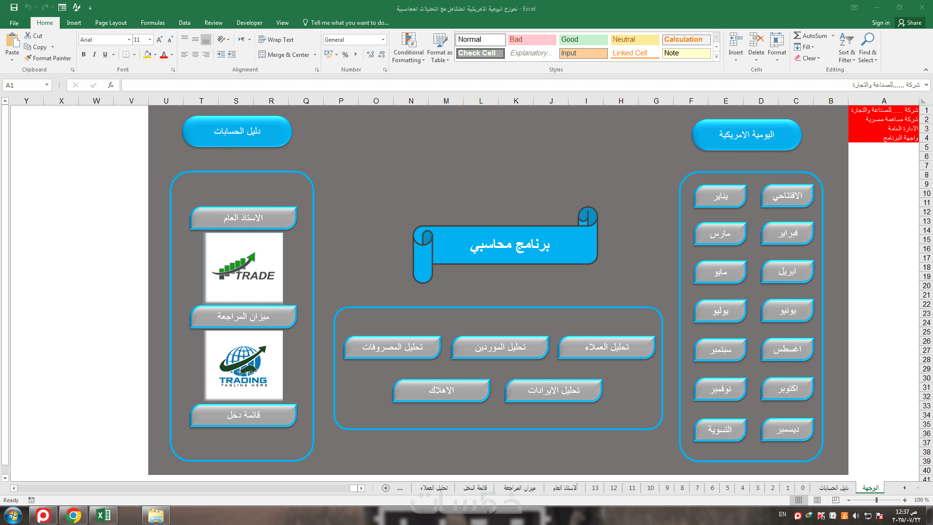This screenshot has height=525, width=933.
Task: Expand the General number format dropdown
Action: (383, 39)
